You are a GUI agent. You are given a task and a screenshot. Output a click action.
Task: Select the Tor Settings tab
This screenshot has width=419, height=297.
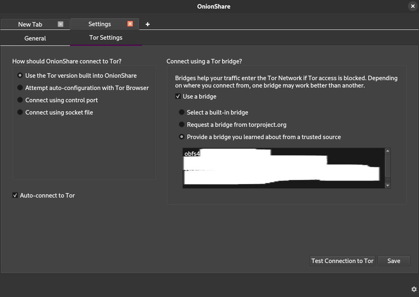click(x=106, y=38)
